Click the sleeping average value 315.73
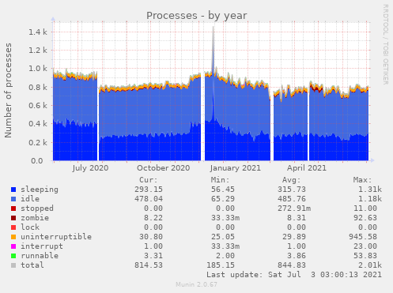Viewport: 393px width, 293px height. tap(292, 190)
